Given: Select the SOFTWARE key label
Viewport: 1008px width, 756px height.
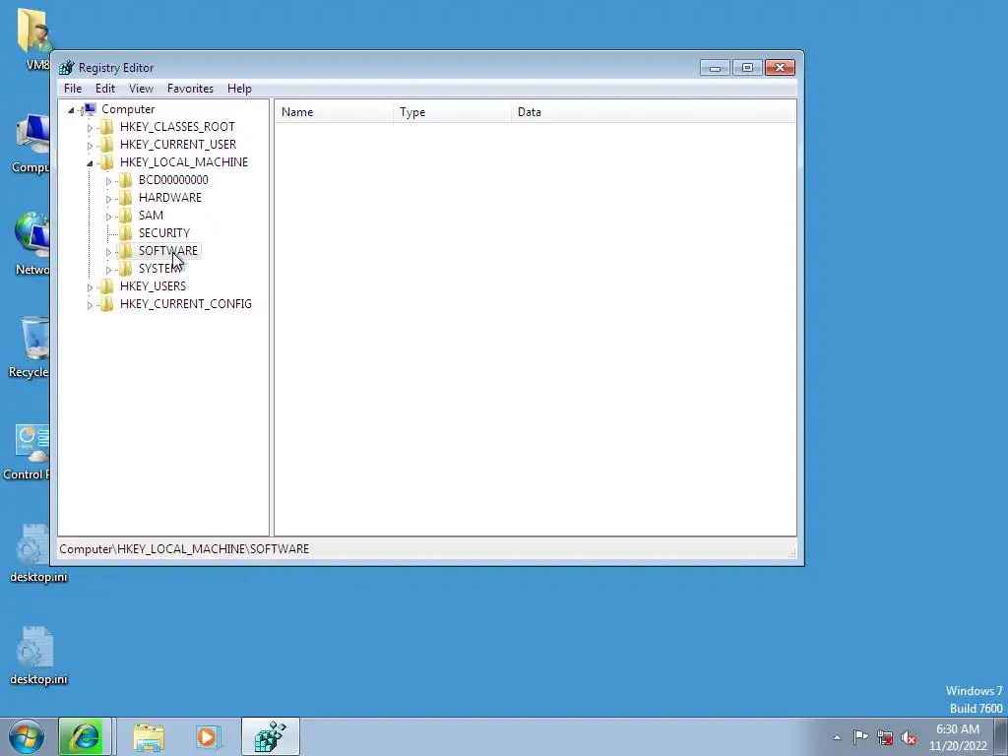Looking at the screenshot, I should tap(168, 251).
